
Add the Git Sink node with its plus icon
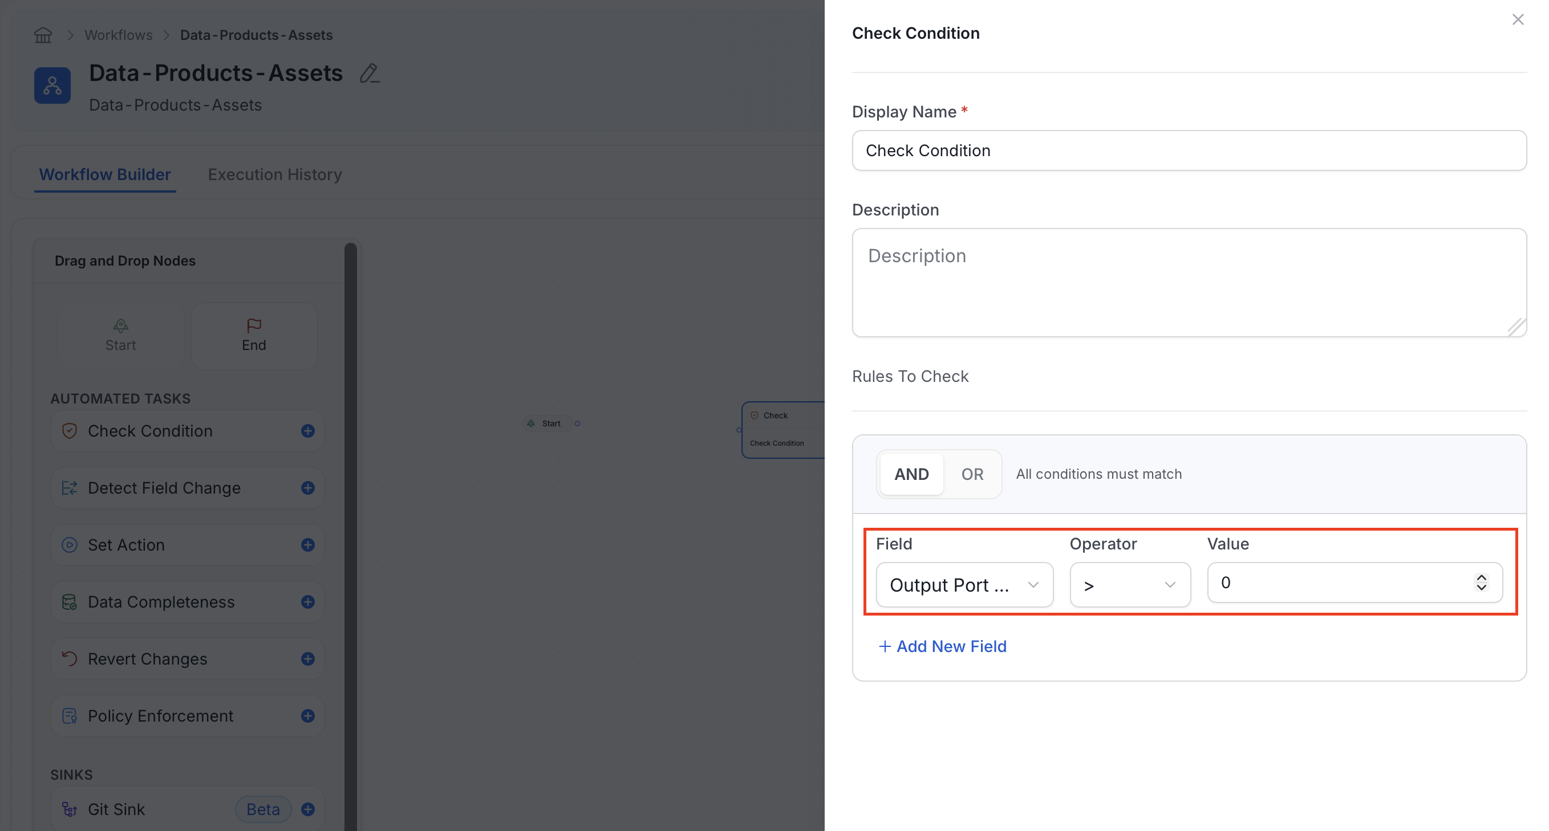coord(308,809)
